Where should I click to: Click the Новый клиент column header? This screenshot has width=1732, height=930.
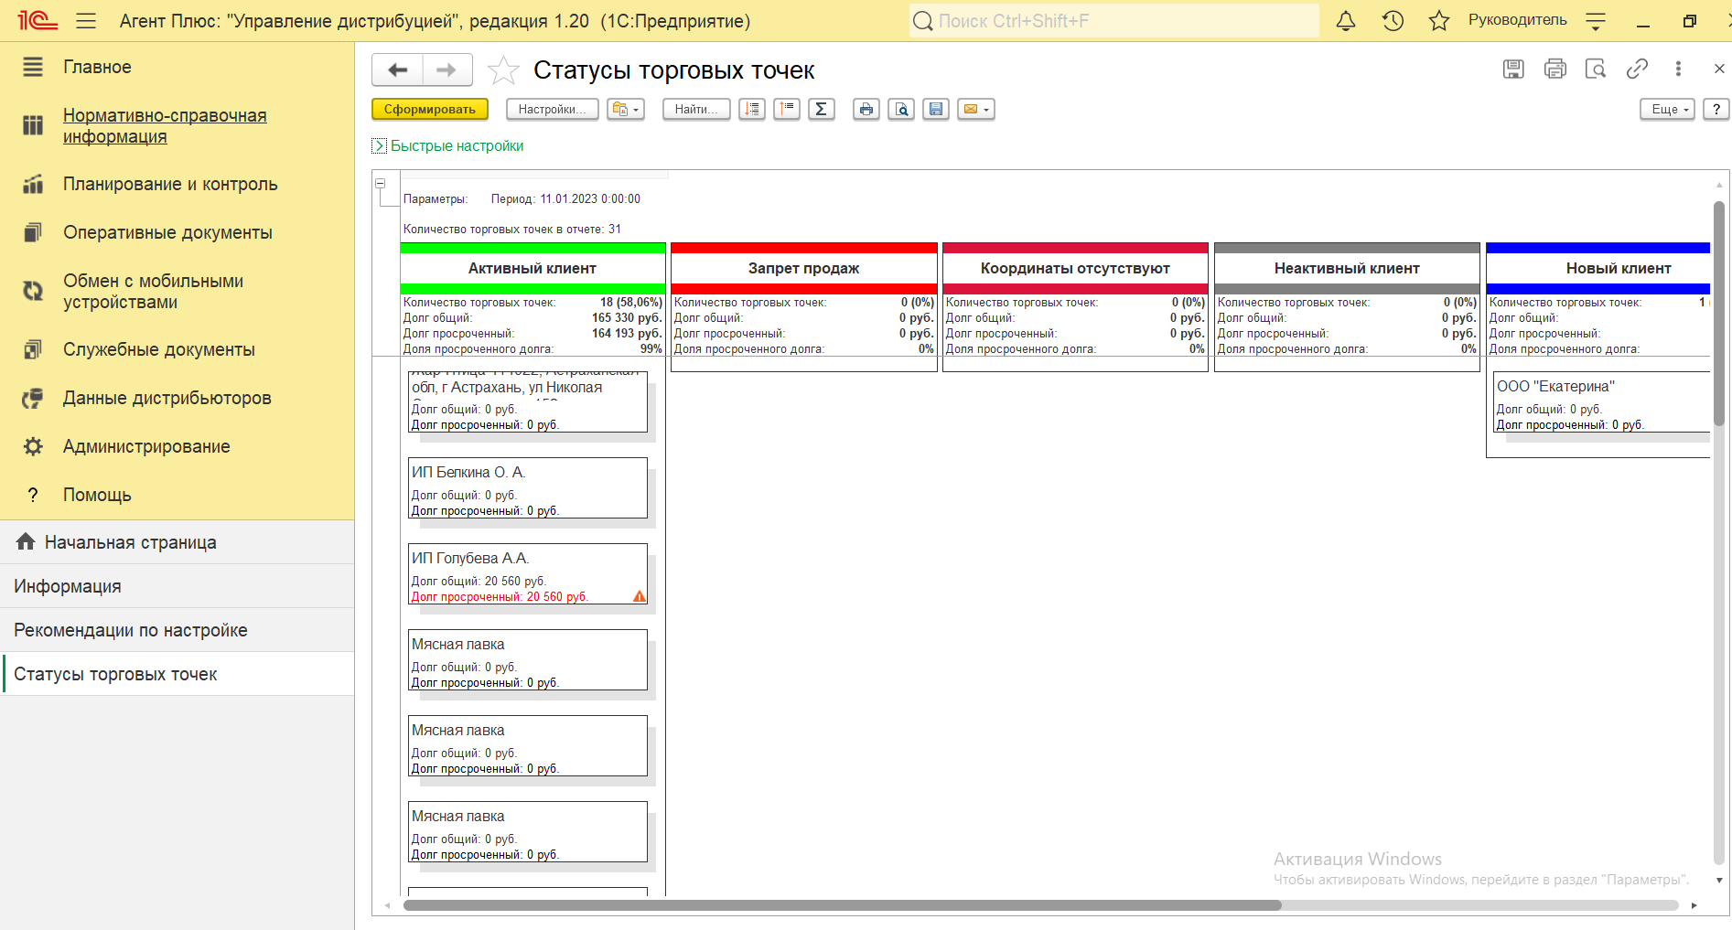click(1598, 268)
